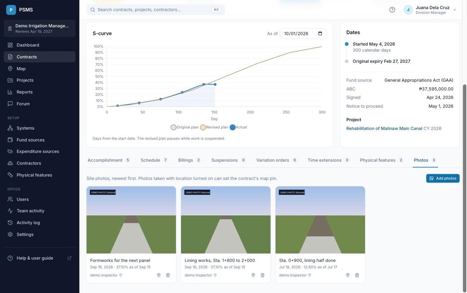Click the PSMS logo icon
The height and width of the screenshot is (293, 467).
click(x=11, y=10)
